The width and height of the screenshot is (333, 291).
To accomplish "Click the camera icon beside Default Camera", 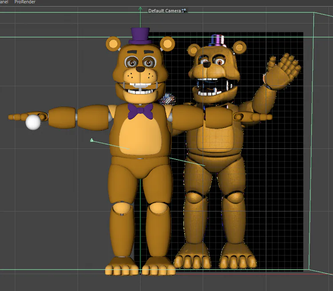I will tap(184, 10).
